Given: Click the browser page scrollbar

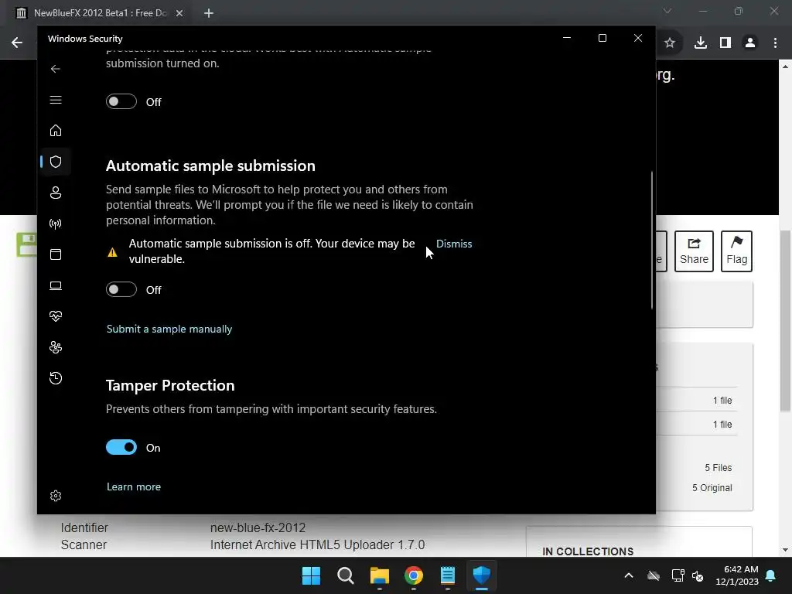Looking at the screenshot, I should pyautogui.click(x=785, y=321).
